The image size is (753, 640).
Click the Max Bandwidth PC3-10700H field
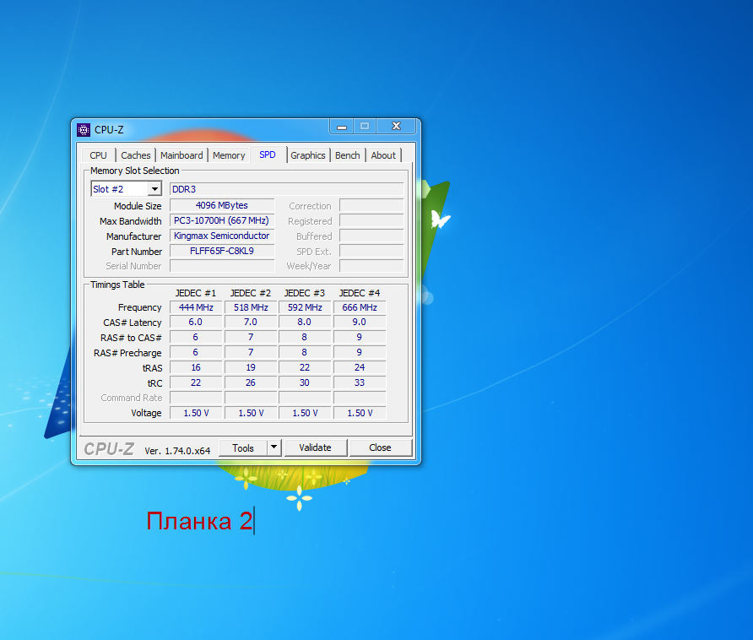(x=222, y=220)
